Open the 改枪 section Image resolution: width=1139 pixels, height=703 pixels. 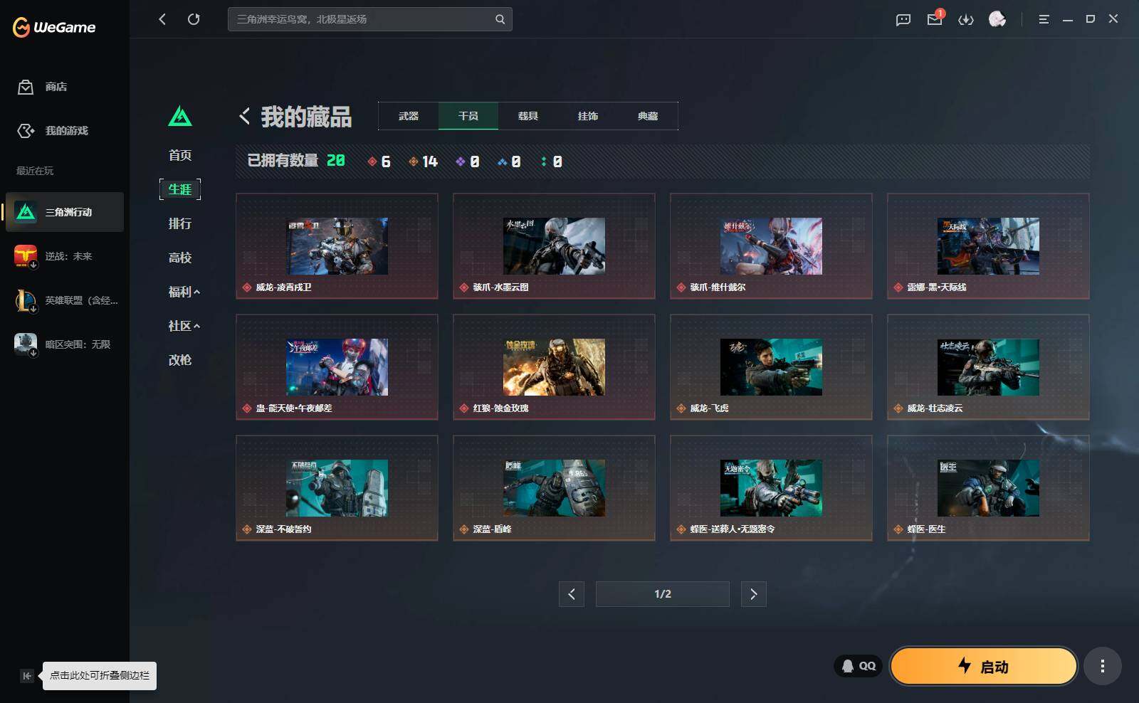point(180,360)
